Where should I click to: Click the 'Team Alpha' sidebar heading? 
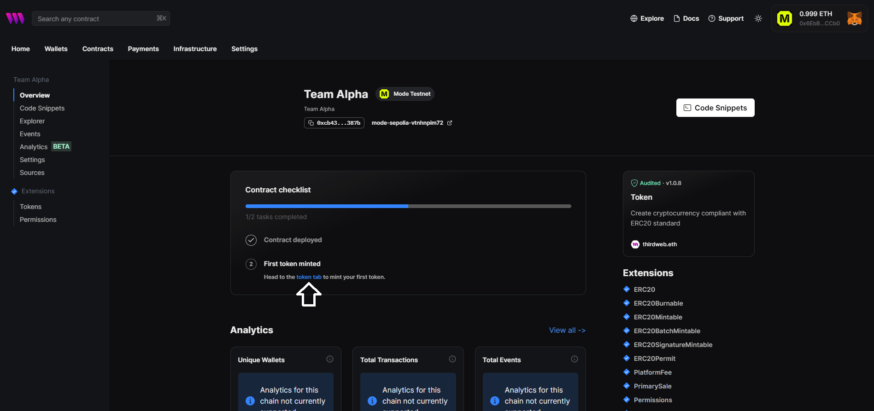coord(31,80)
